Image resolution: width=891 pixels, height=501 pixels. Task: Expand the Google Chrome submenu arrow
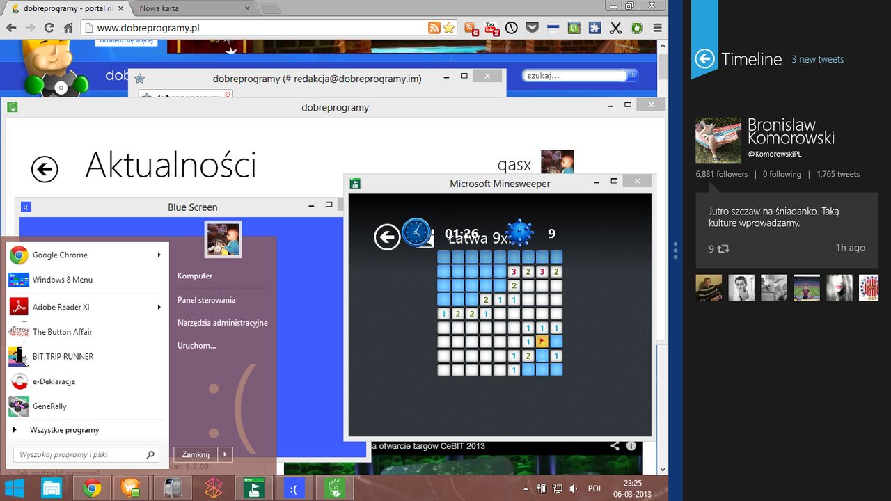159,255
